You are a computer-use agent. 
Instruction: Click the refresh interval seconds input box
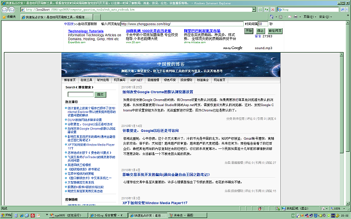pos(262,23)
